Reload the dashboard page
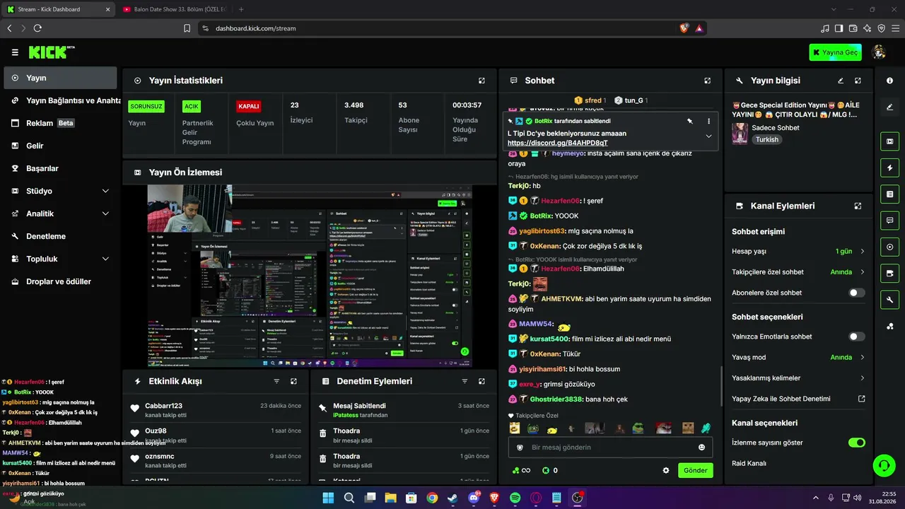Viewport: 905px width, 509px height. (x=37, y=28)
